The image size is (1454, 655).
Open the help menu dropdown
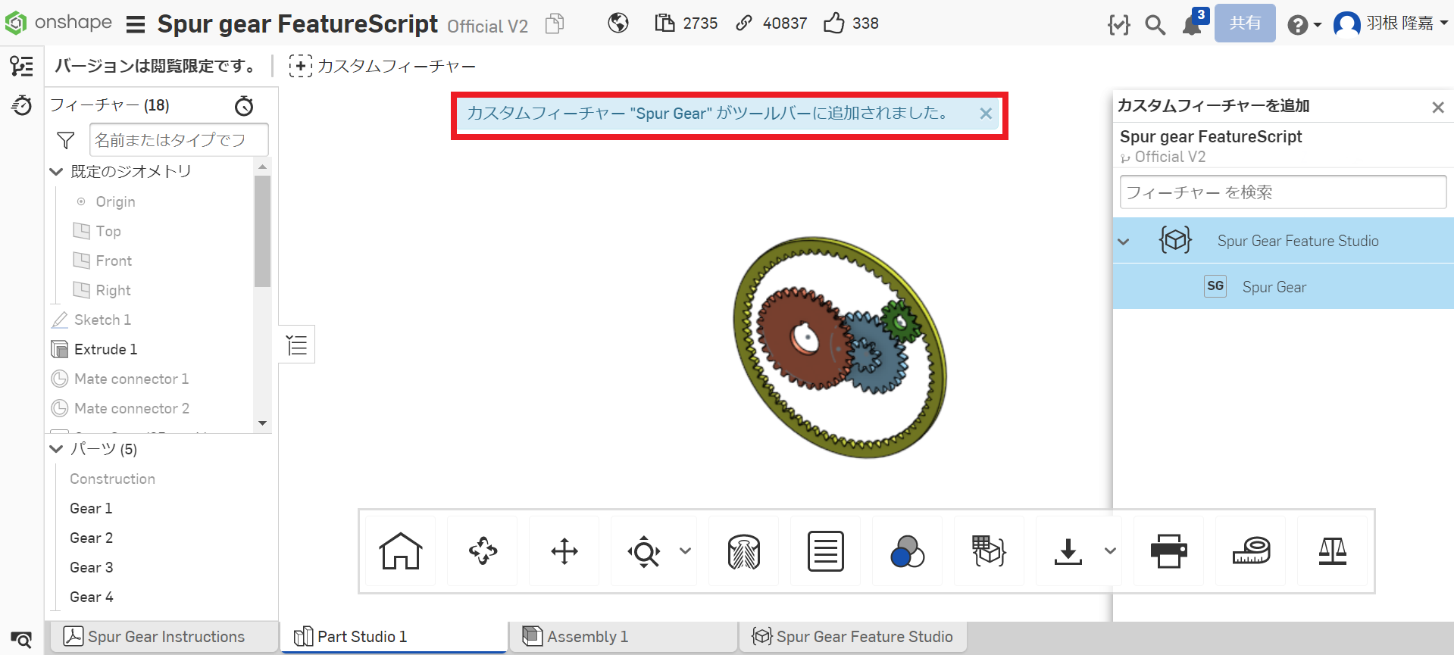click(1304, 25)
